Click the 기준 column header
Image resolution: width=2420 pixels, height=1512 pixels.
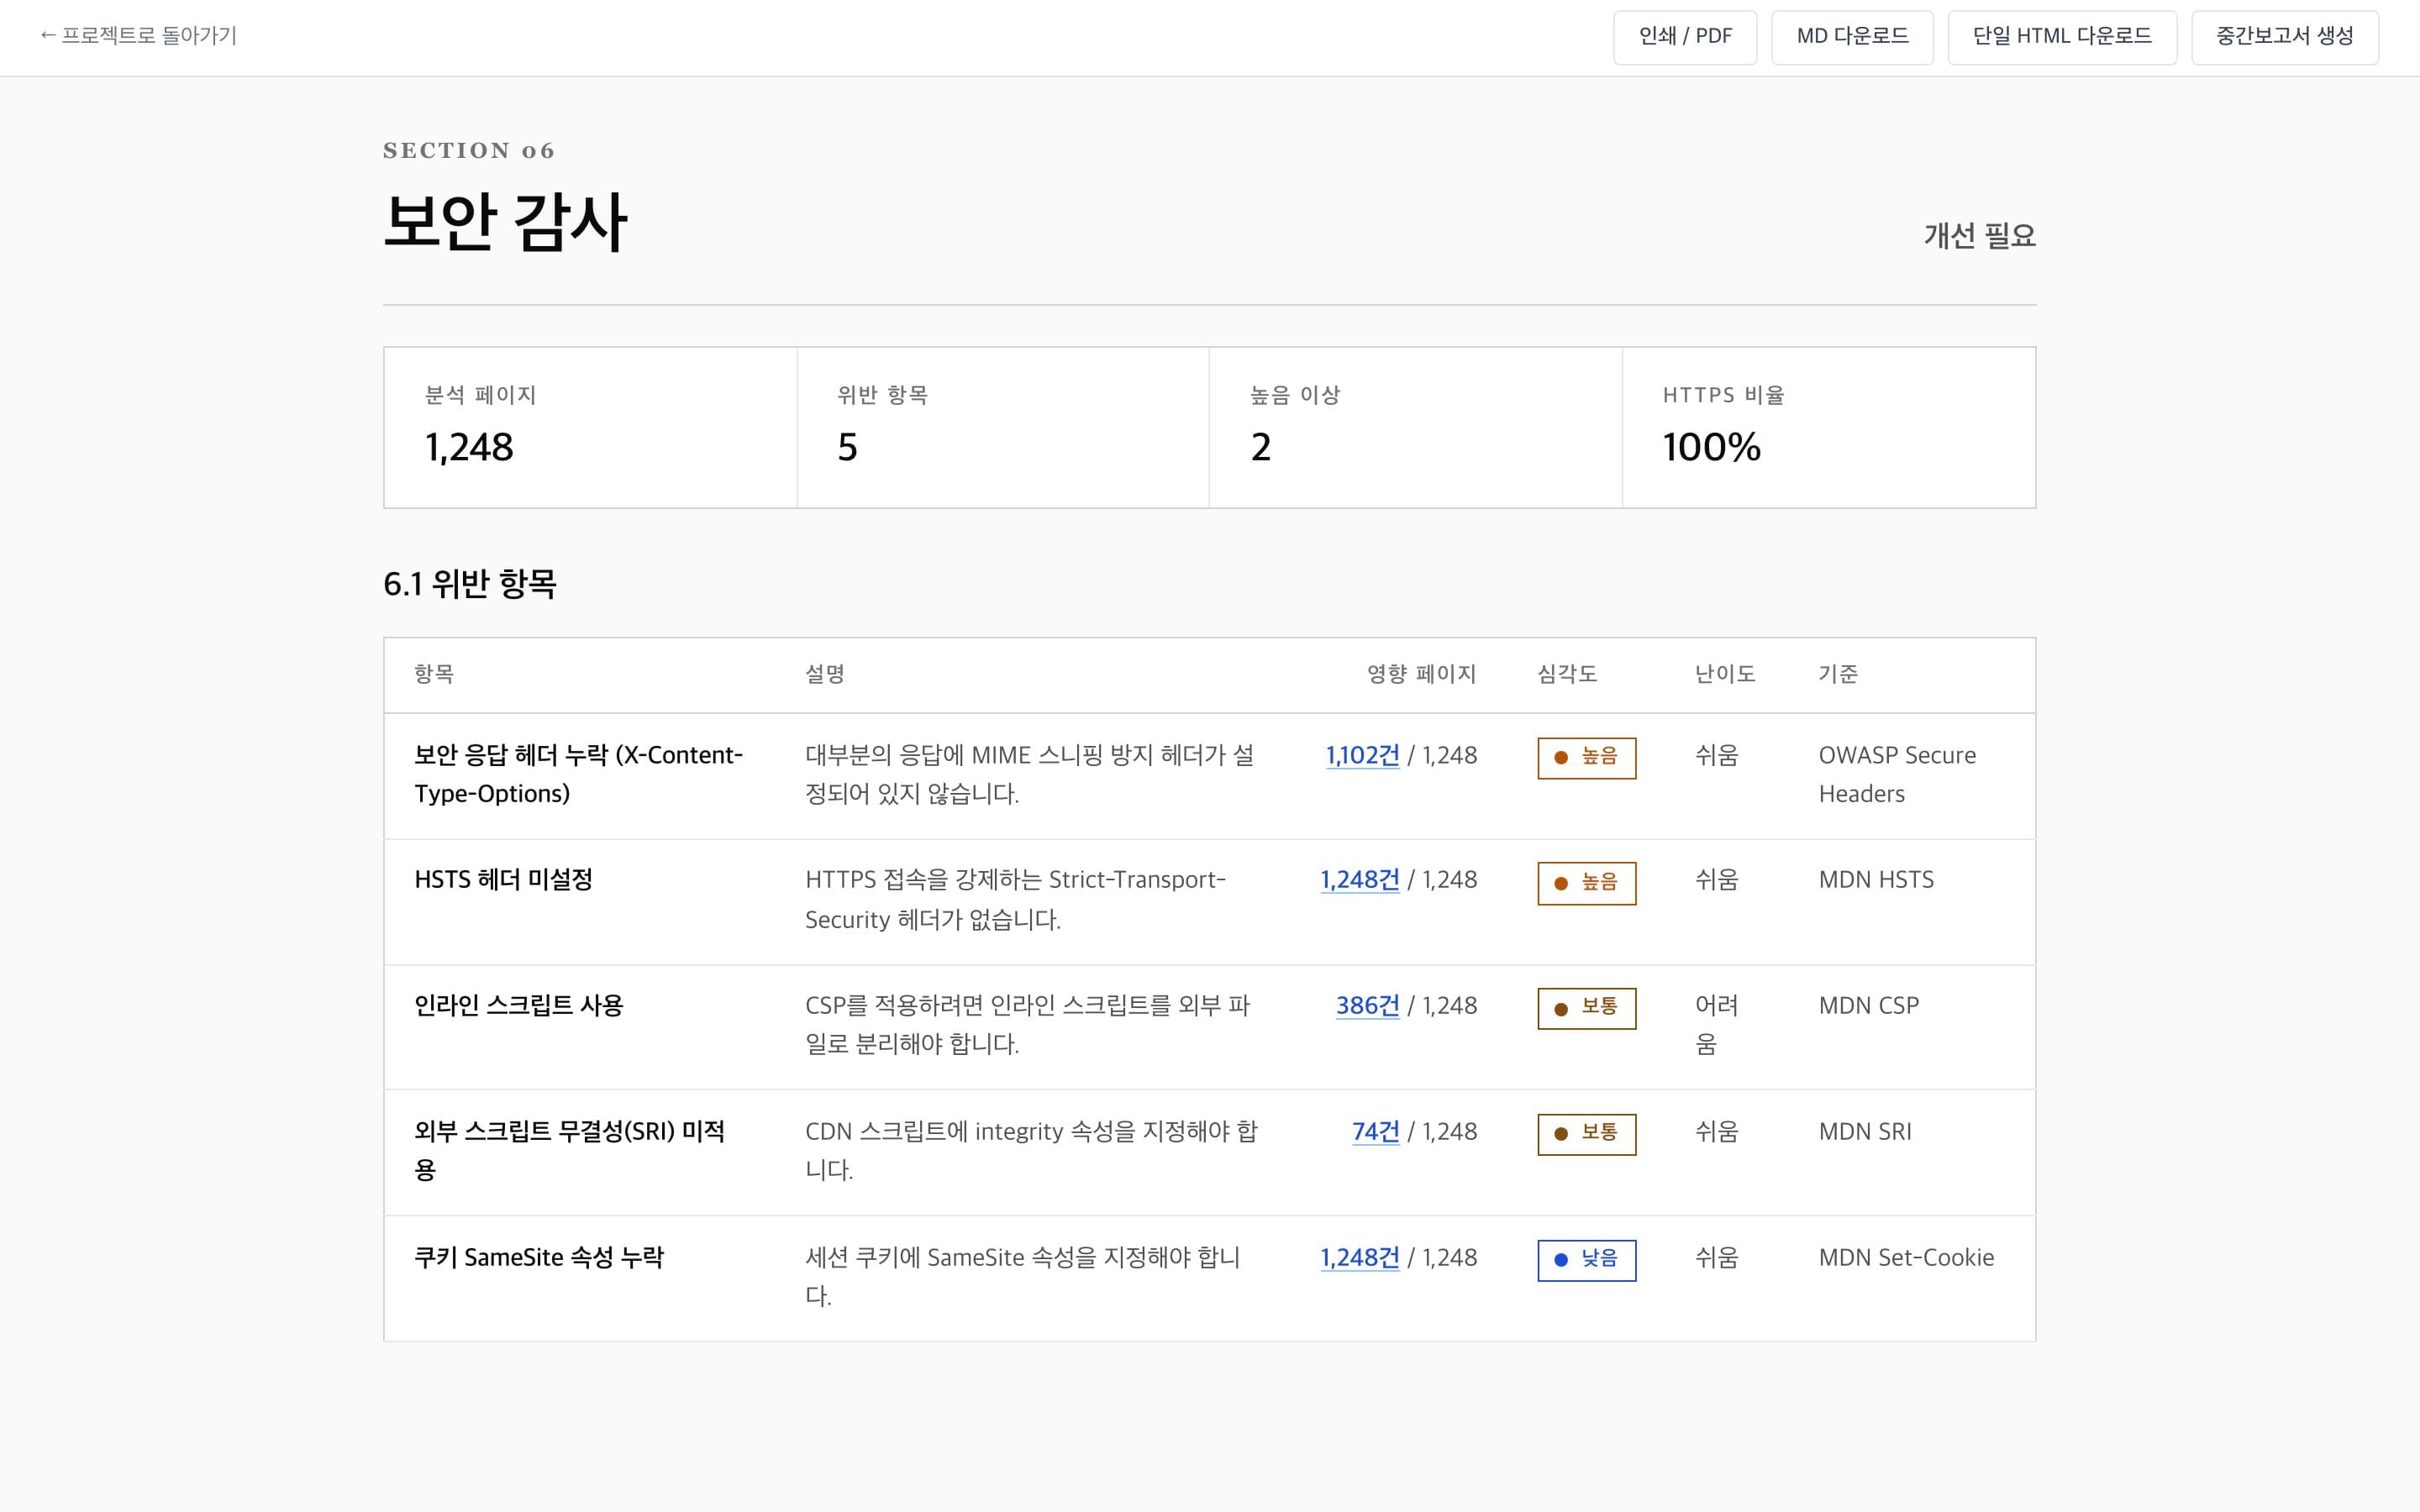(1838, 674)
